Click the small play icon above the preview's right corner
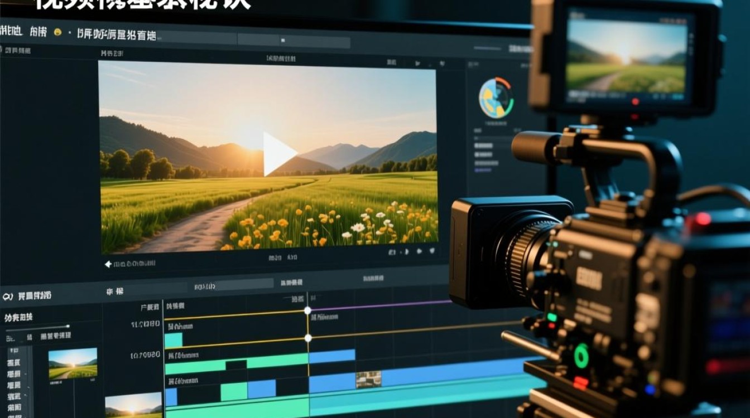 tap(417, 64)
